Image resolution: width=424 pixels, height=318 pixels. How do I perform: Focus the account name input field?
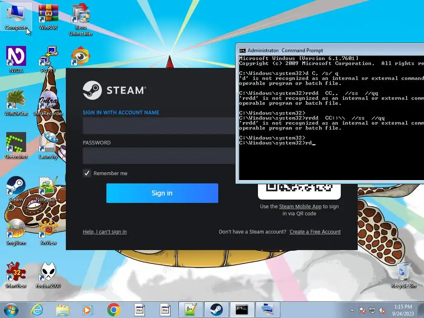click(x=159, y=125)
